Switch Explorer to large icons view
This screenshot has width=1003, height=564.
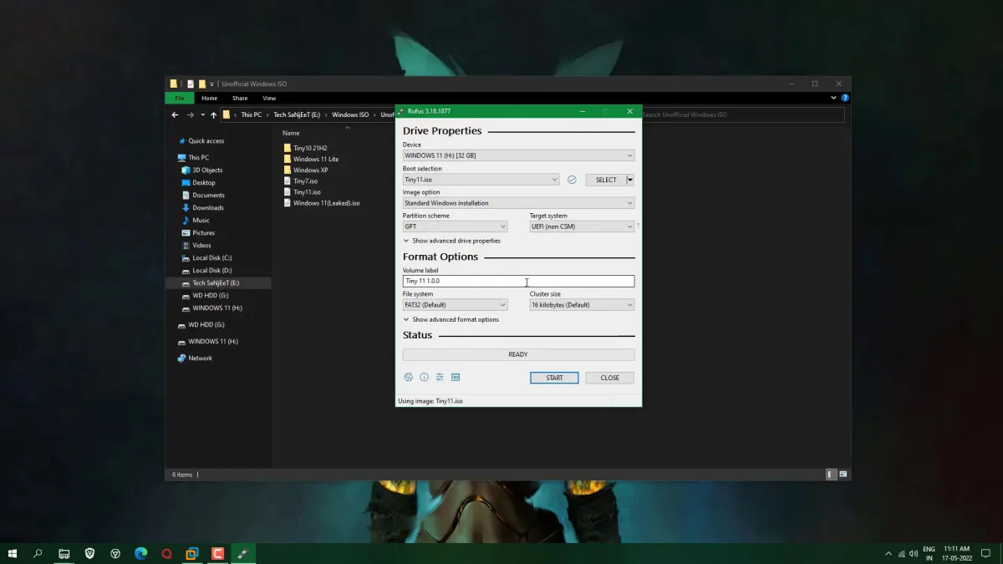843,475
